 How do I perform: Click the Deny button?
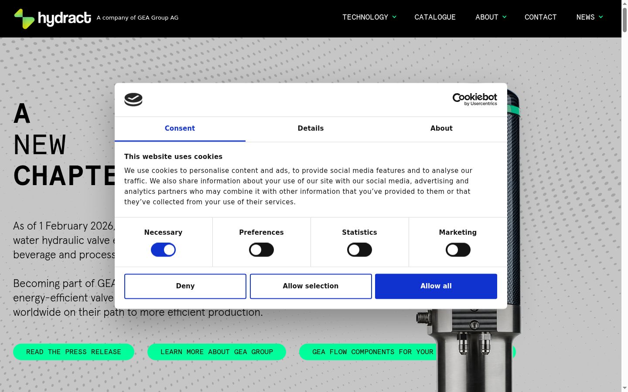coord(185,286)
